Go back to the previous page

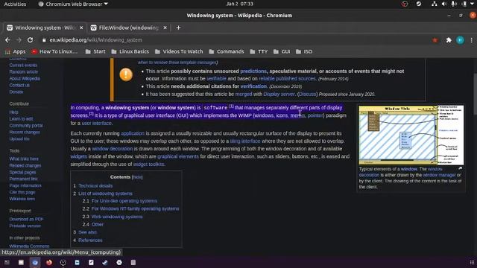coord(7,39)
